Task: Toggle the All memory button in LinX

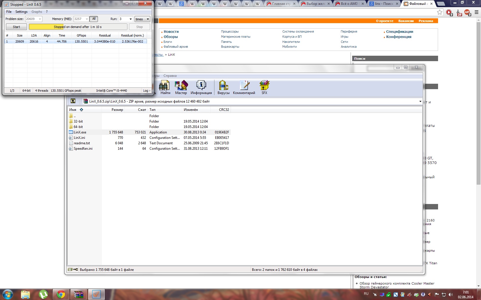Action: (x=94, y=19)
